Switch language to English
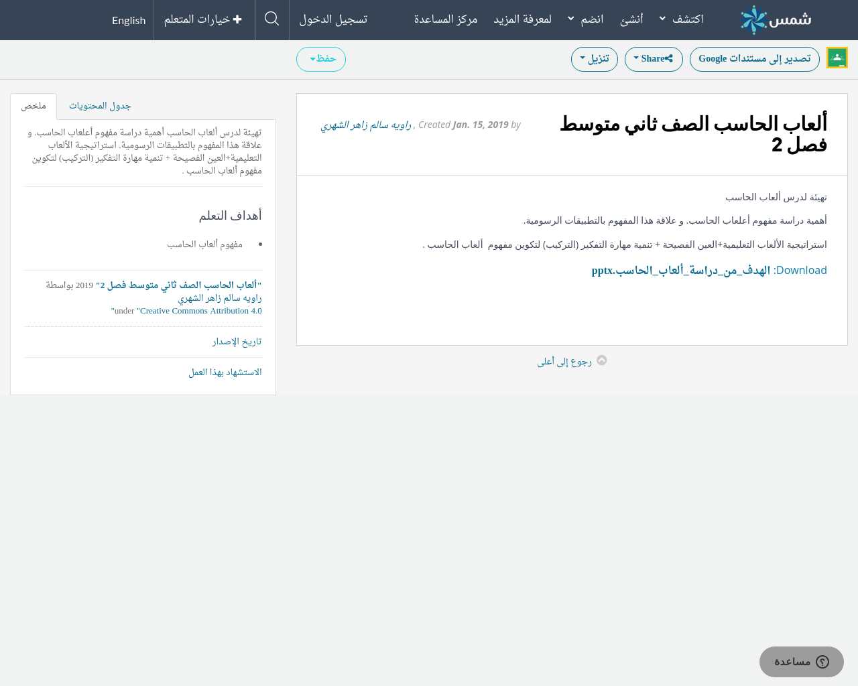The width and height of the screenshot is (858, 686). [x=129, y=20]
